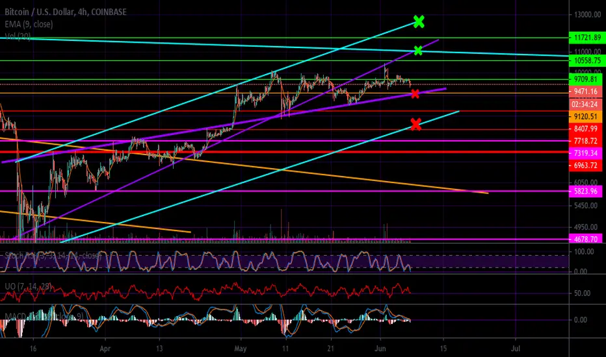The width and height of the screenshot is (606, 357).
Task: Open the MACD indicator legend
Action: click(44, 317)
